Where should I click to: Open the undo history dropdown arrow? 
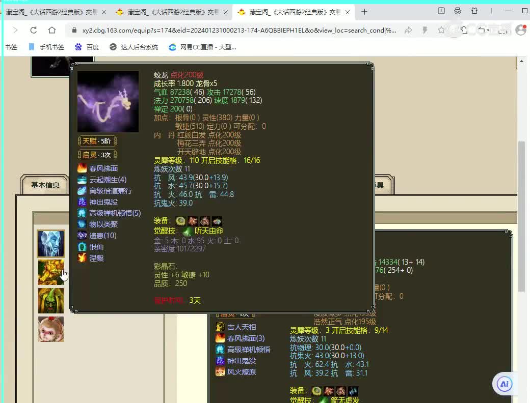click(x=488, y=31)
